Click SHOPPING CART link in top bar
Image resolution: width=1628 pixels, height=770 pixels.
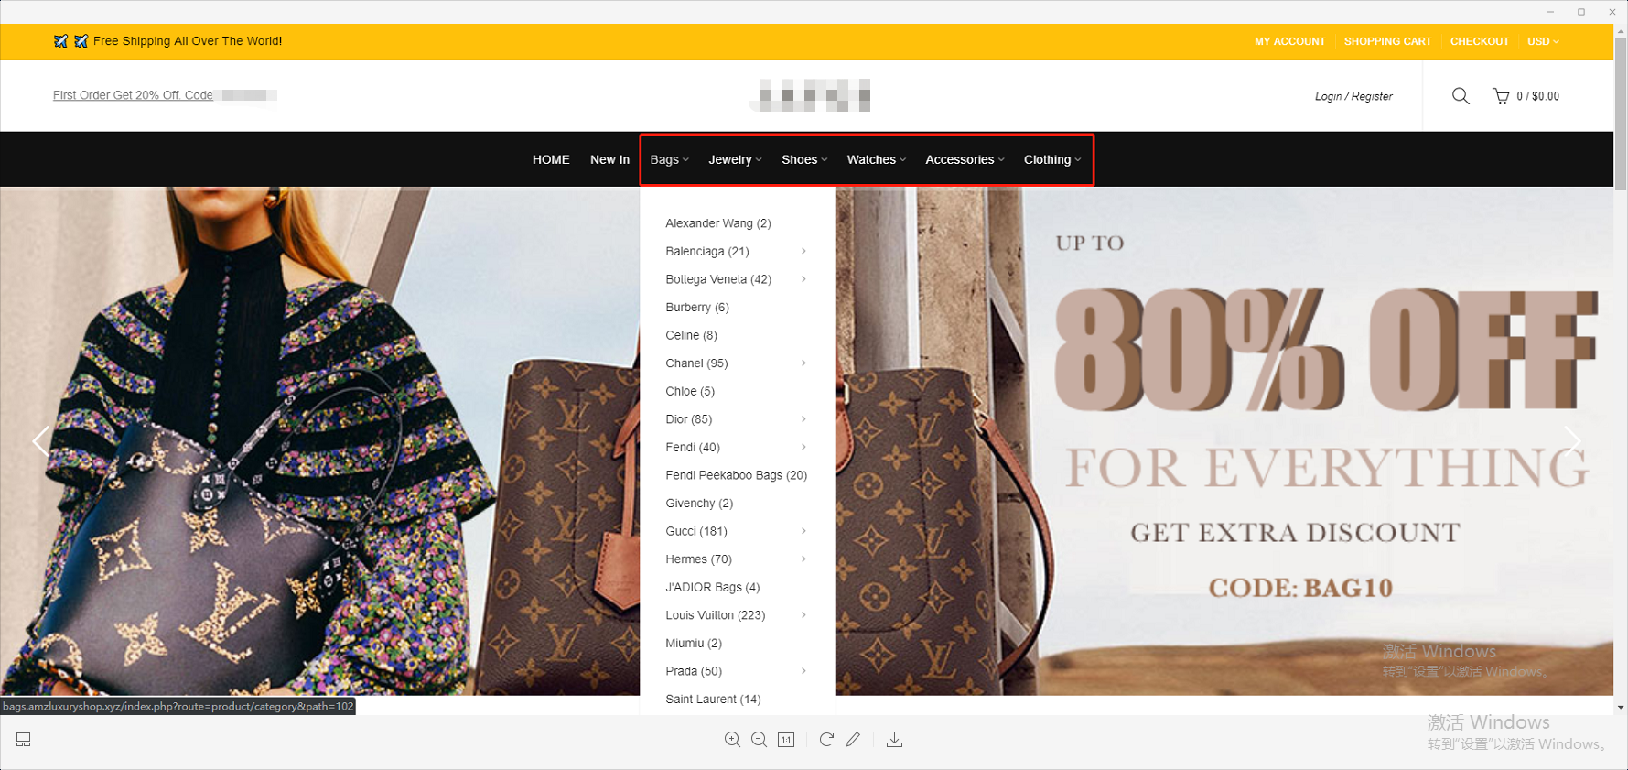pos(1387,41)
